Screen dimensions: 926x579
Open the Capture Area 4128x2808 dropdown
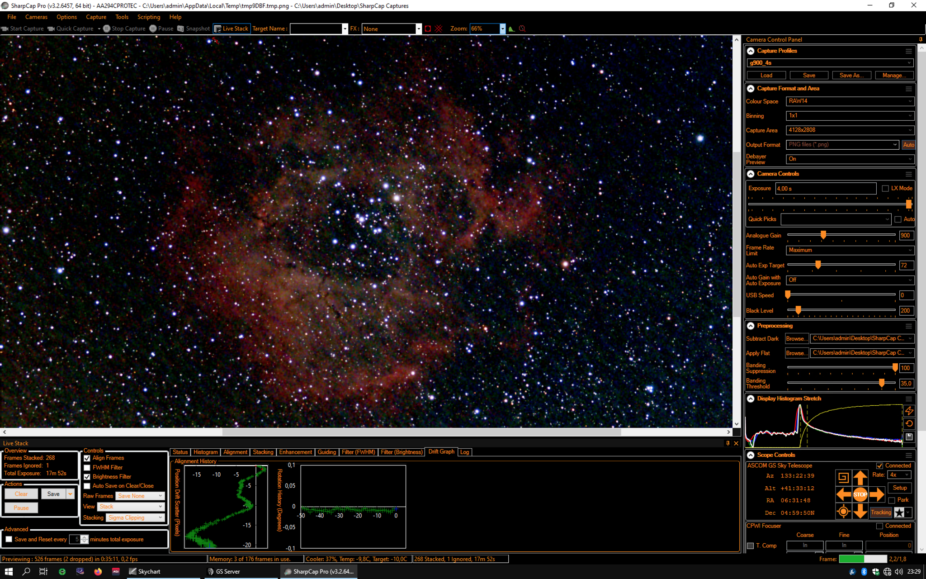point(850,130)
